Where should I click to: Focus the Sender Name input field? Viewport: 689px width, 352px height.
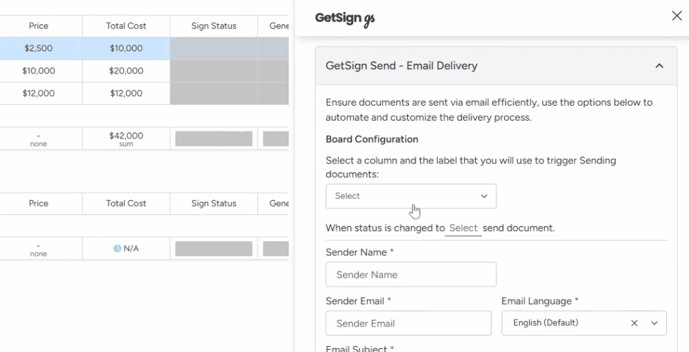pyautogui.click(x=411, y=274)
